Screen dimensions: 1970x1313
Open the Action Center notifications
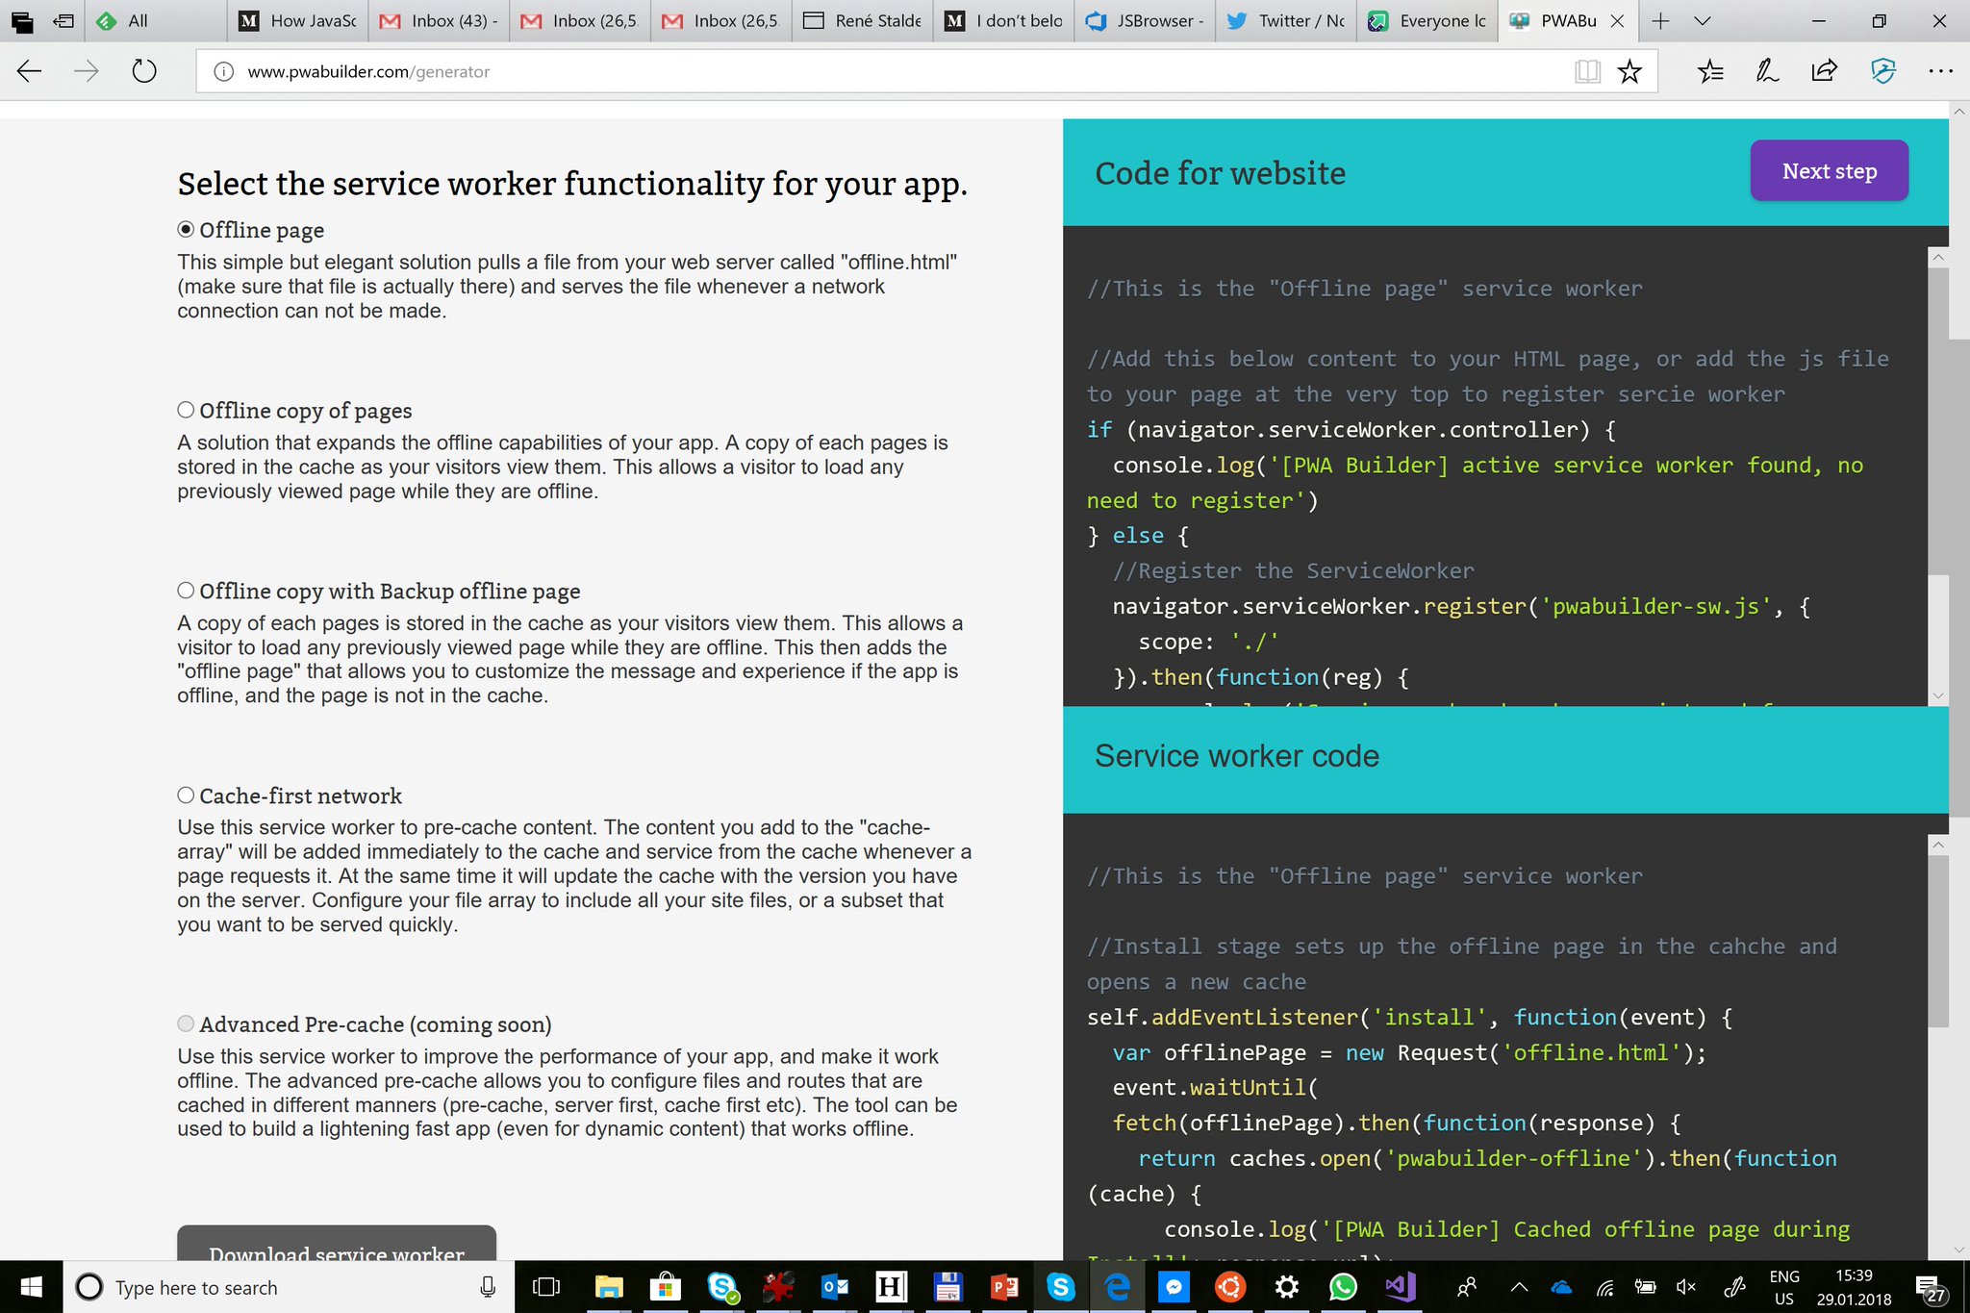tap(1930, 1288)
